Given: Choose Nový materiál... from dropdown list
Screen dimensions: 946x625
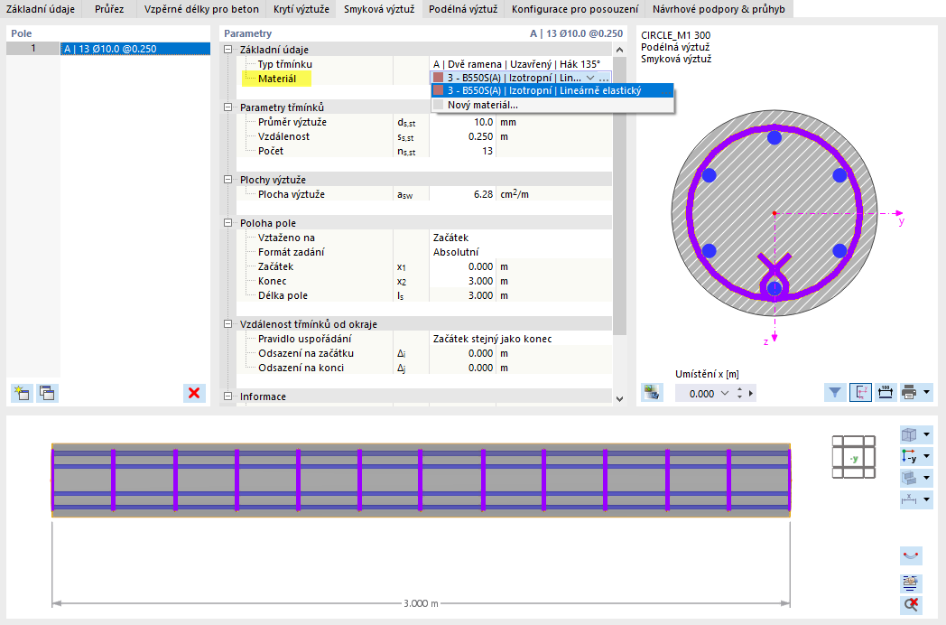Looking at the screenshot, I should tap(552, 105).
